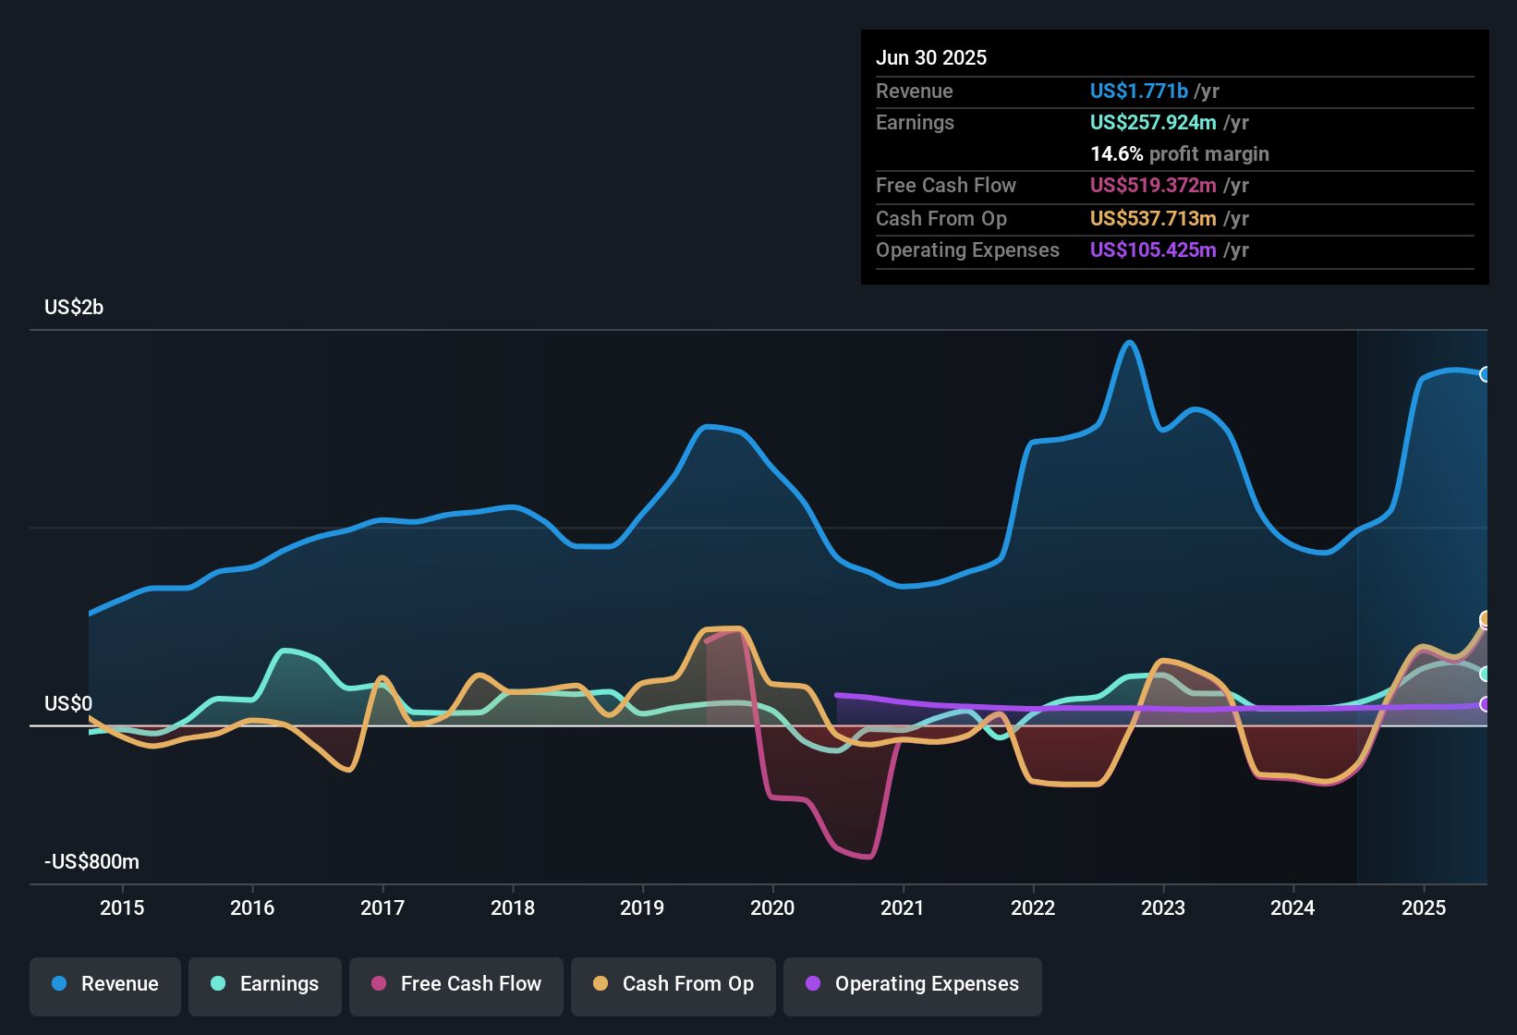Toggle the Revenue legend series
The image size is (1517, 1035).
point(105,984)
